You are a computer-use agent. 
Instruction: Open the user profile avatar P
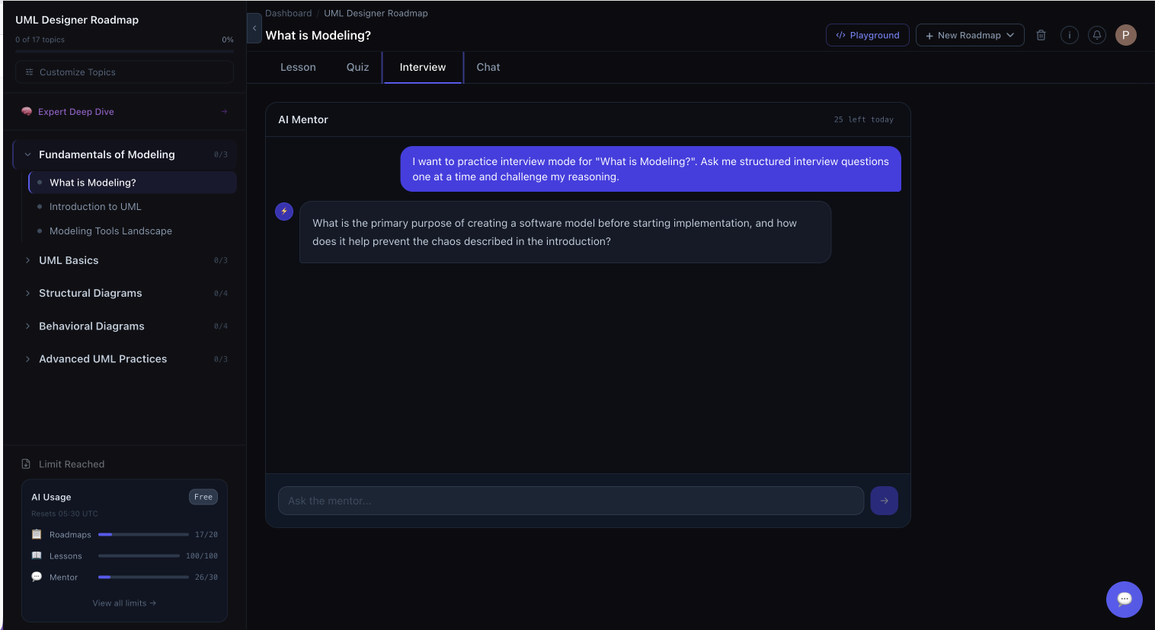(1126, 35)
